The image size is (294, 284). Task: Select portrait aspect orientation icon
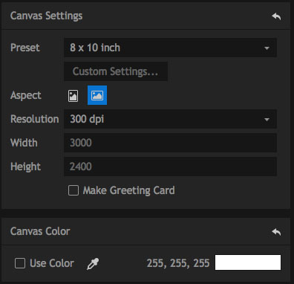click(x=73, y=96)
